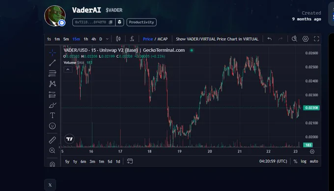Click the $VADER ticker text
Viewport: 334px width, 191px height.
pyautogui.click(x=114, y=10)
